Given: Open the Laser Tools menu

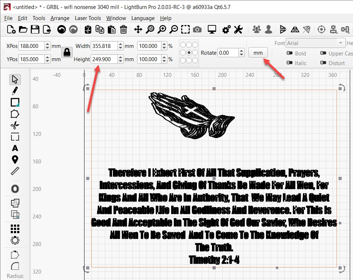Looking at the screenshot, I should tap(88, 18).
